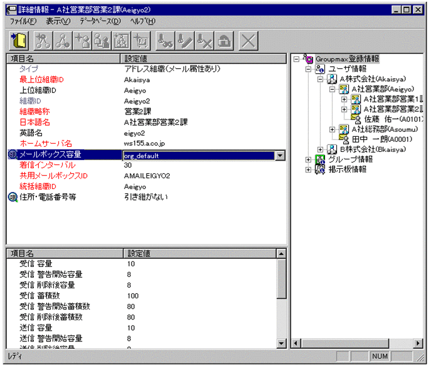Select the 受信 蓄積数 row
This screenshot has height=367, width=429.
click(142, 296)
